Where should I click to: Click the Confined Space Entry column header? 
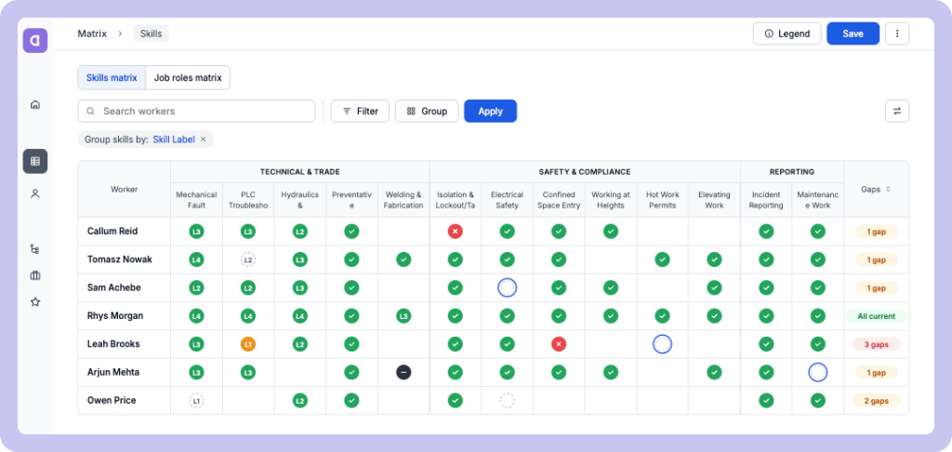tap(559, 200)
